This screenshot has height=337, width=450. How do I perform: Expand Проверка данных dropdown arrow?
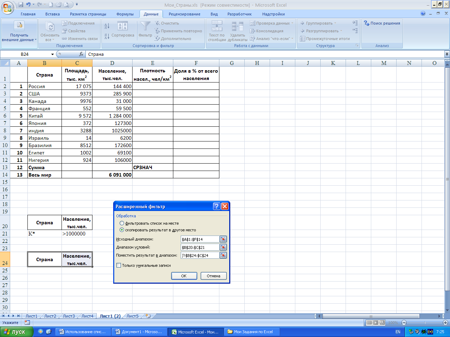293,23
